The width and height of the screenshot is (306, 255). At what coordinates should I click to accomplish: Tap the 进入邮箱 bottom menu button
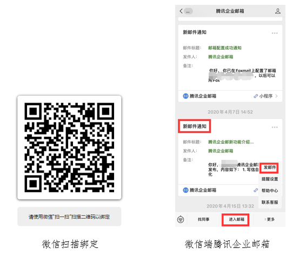pos(236,219)
